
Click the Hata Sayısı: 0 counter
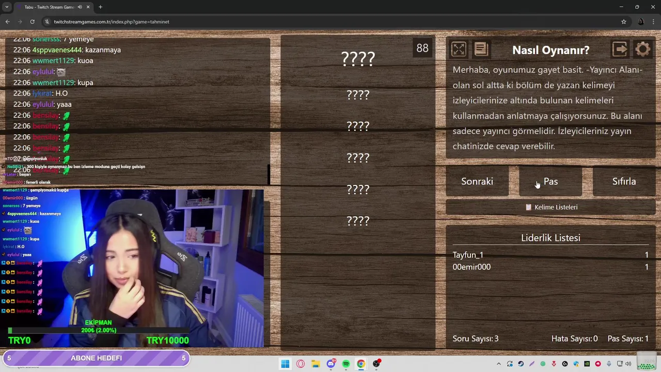(574, 338)
